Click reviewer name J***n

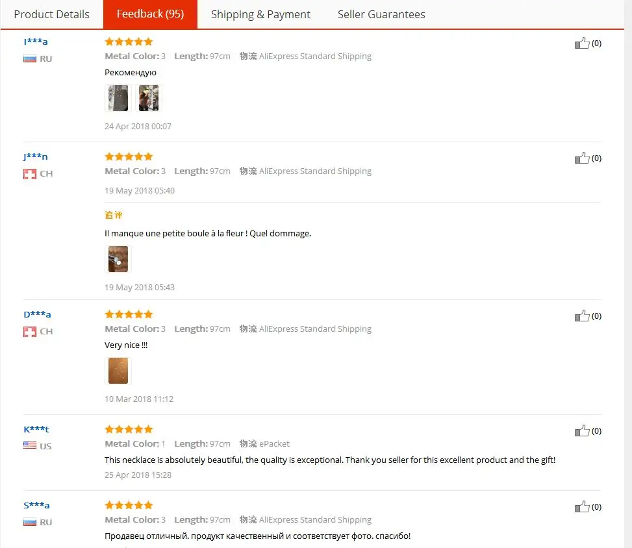[36, 156]
